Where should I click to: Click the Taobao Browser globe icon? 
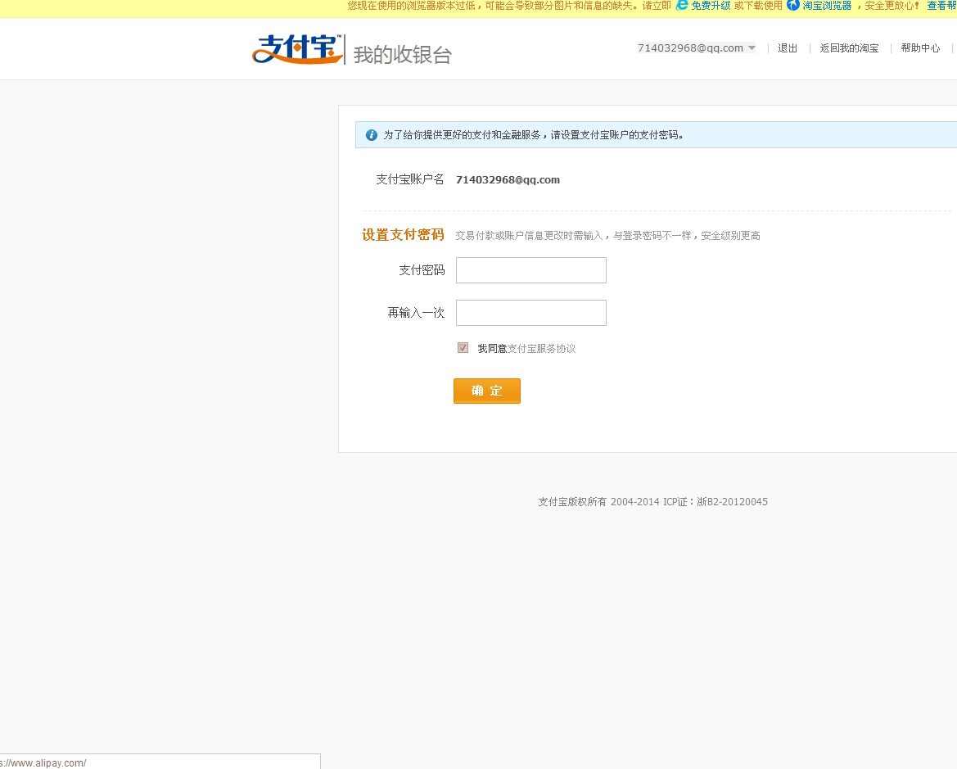click(x=793, y=6)
